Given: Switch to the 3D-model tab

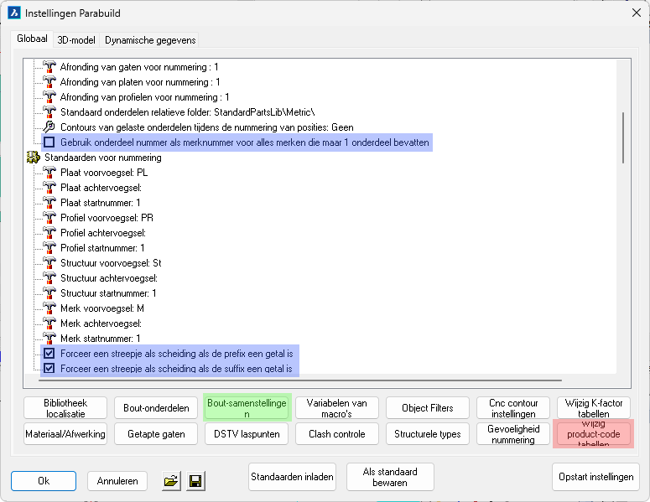Looking at the screenshot, I should pyautogui.click(x=76, y=40).
